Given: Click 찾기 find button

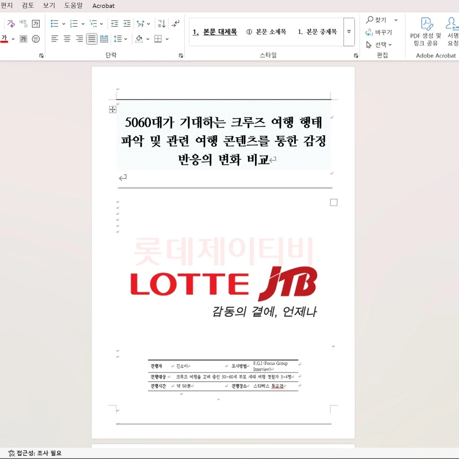Looking at the screenshot, I should [x=376, y=20].
